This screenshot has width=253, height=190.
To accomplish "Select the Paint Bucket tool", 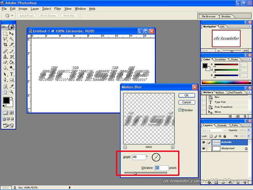I will [11, 62].
